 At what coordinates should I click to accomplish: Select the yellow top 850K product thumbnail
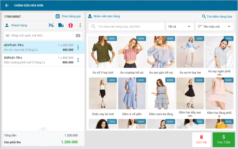(219, 124)
